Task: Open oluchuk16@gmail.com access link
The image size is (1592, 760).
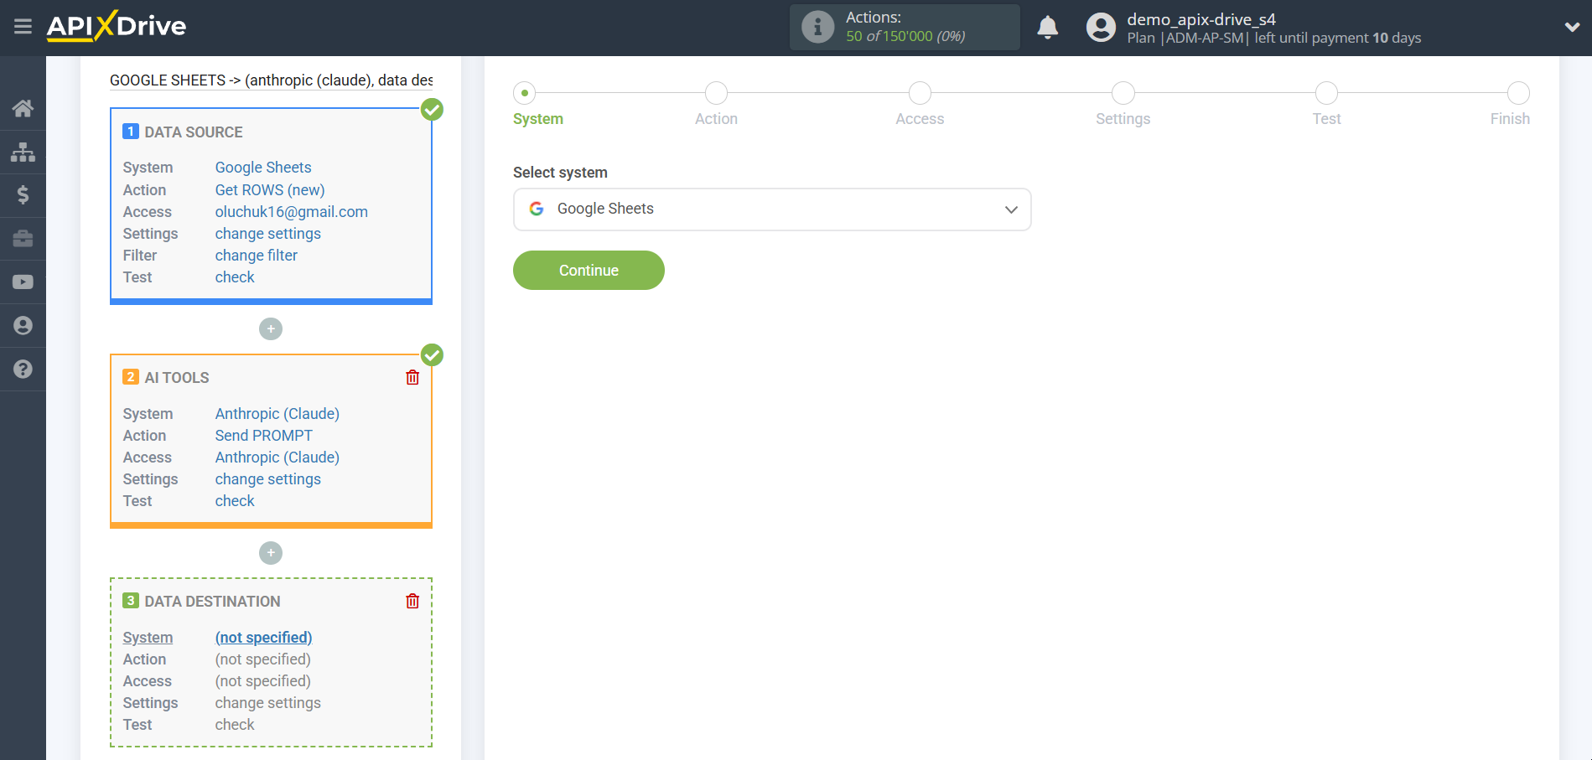Action: (292, 212)
